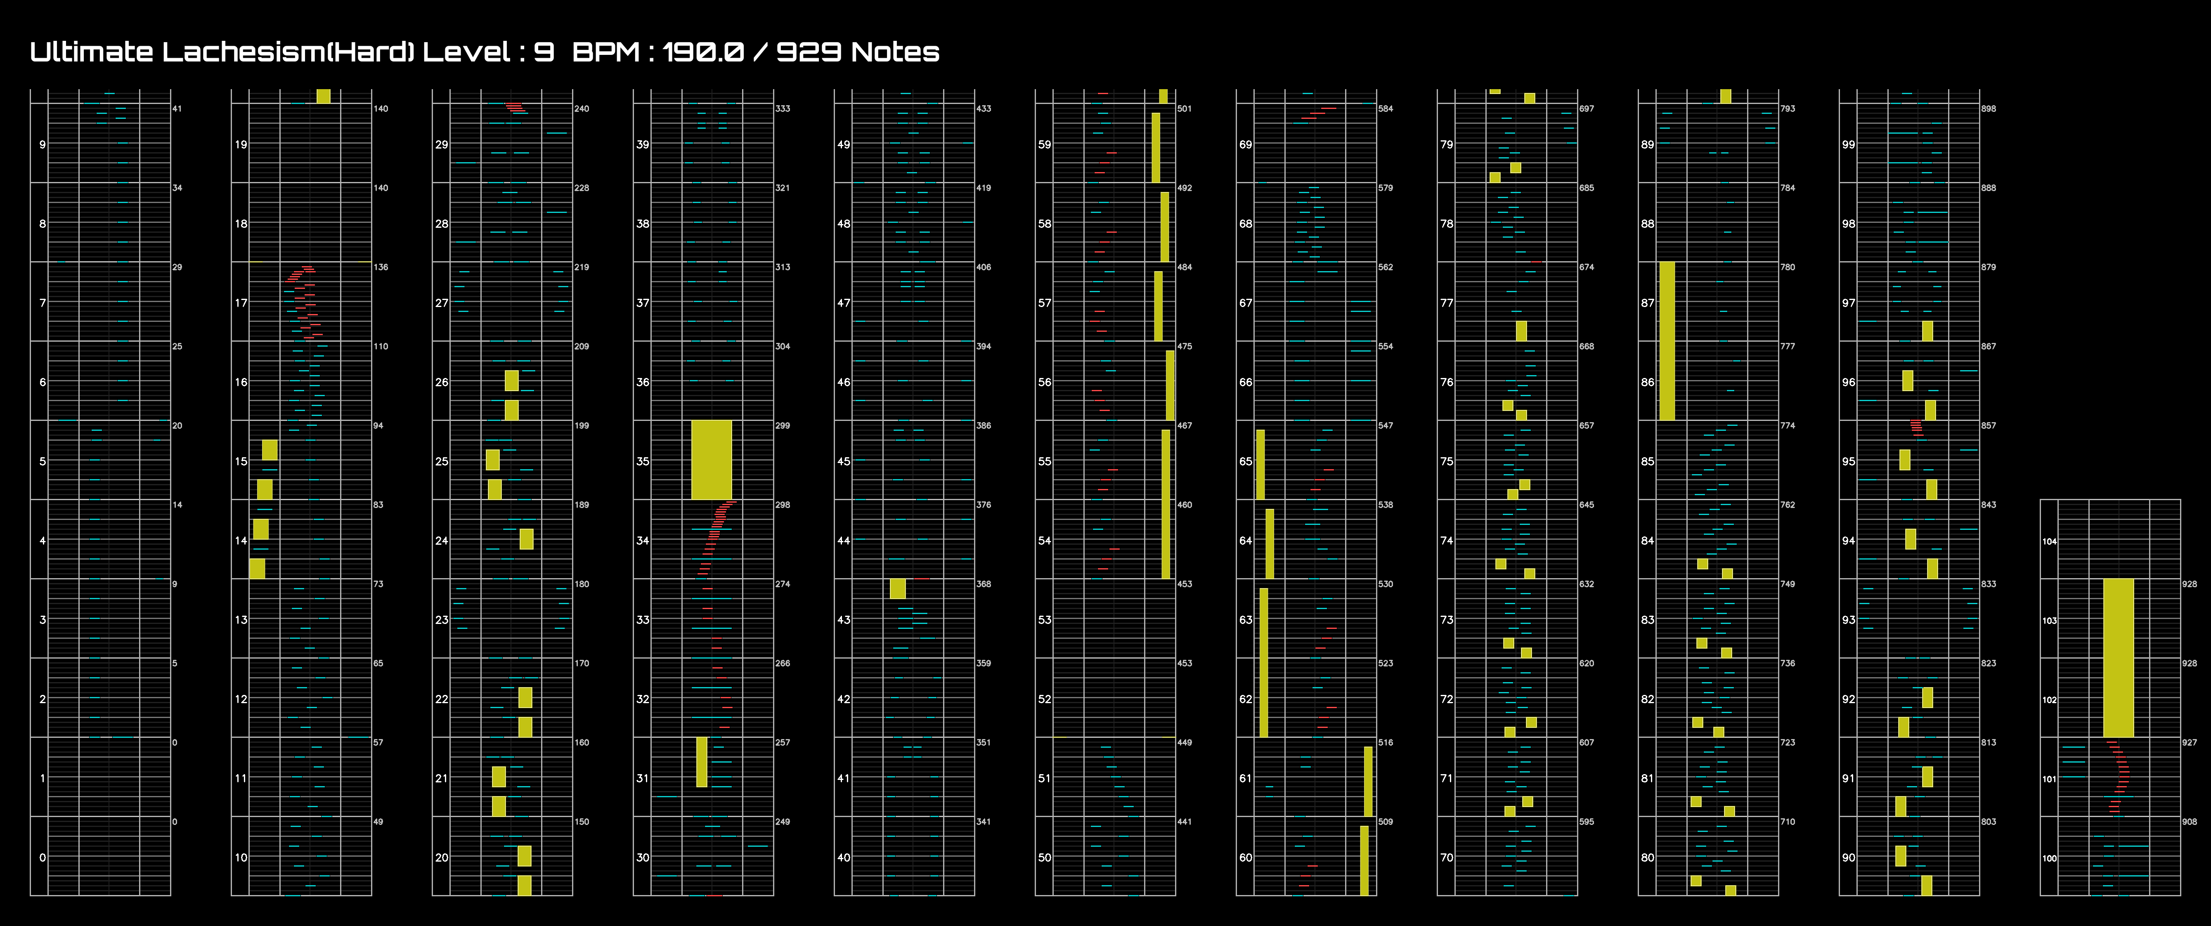The image size is (2211, 926).
Task: Click measure number label "104"
Action: coord(2050,541)
